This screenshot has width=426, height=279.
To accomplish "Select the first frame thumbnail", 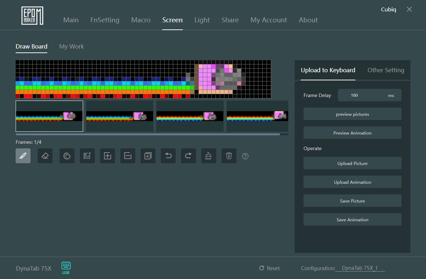I will coord(49,116).
